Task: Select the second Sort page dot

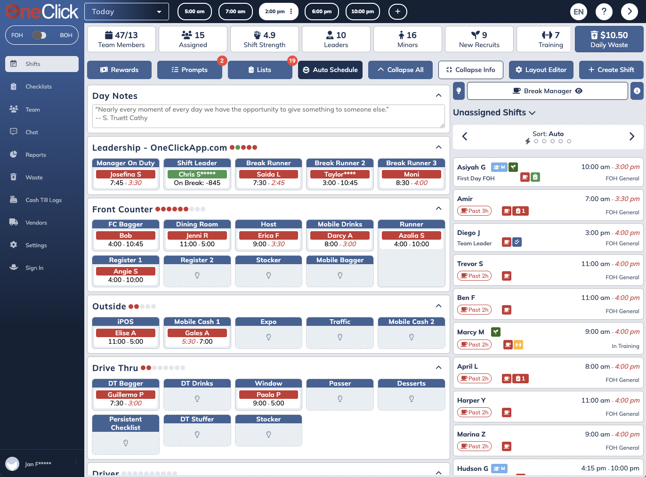Action: pyautogui.click(x=544, y=141)
